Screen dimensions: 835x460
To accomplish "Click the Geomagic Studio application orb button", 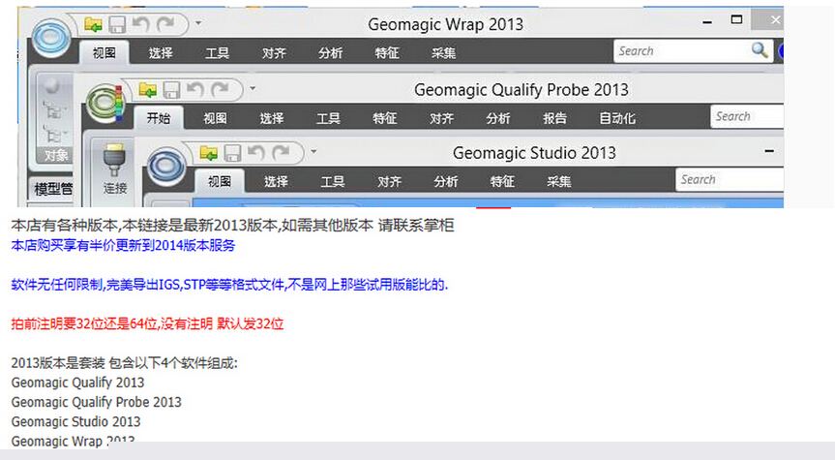I will pos(166,167).
